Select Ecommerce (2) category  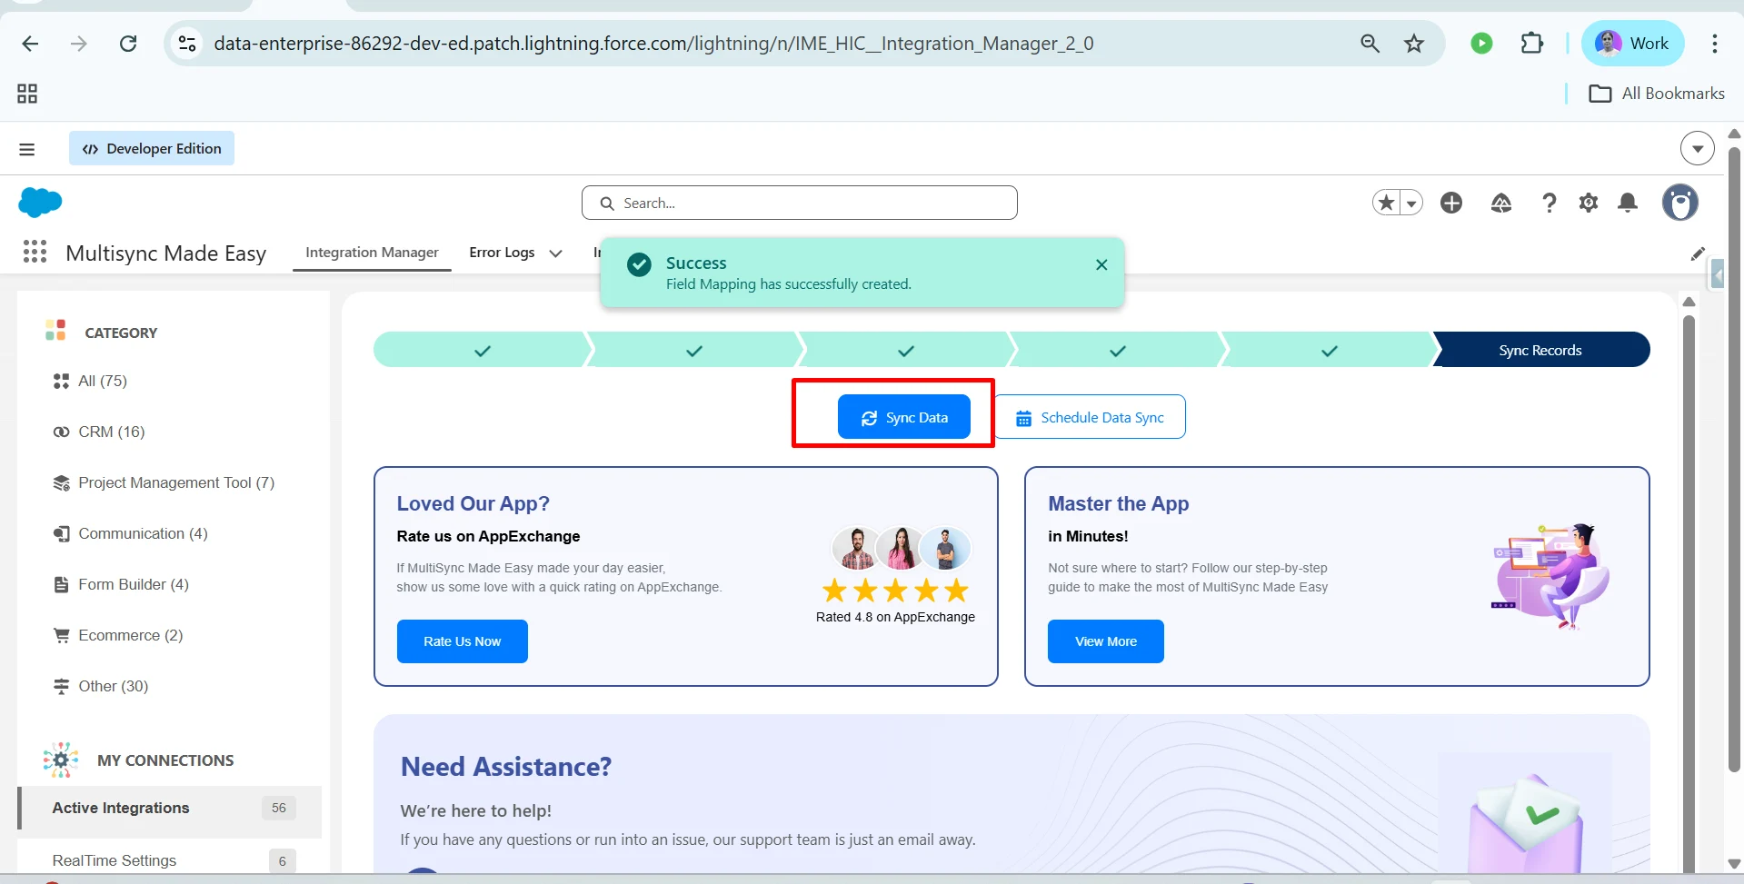click(118, 635)
